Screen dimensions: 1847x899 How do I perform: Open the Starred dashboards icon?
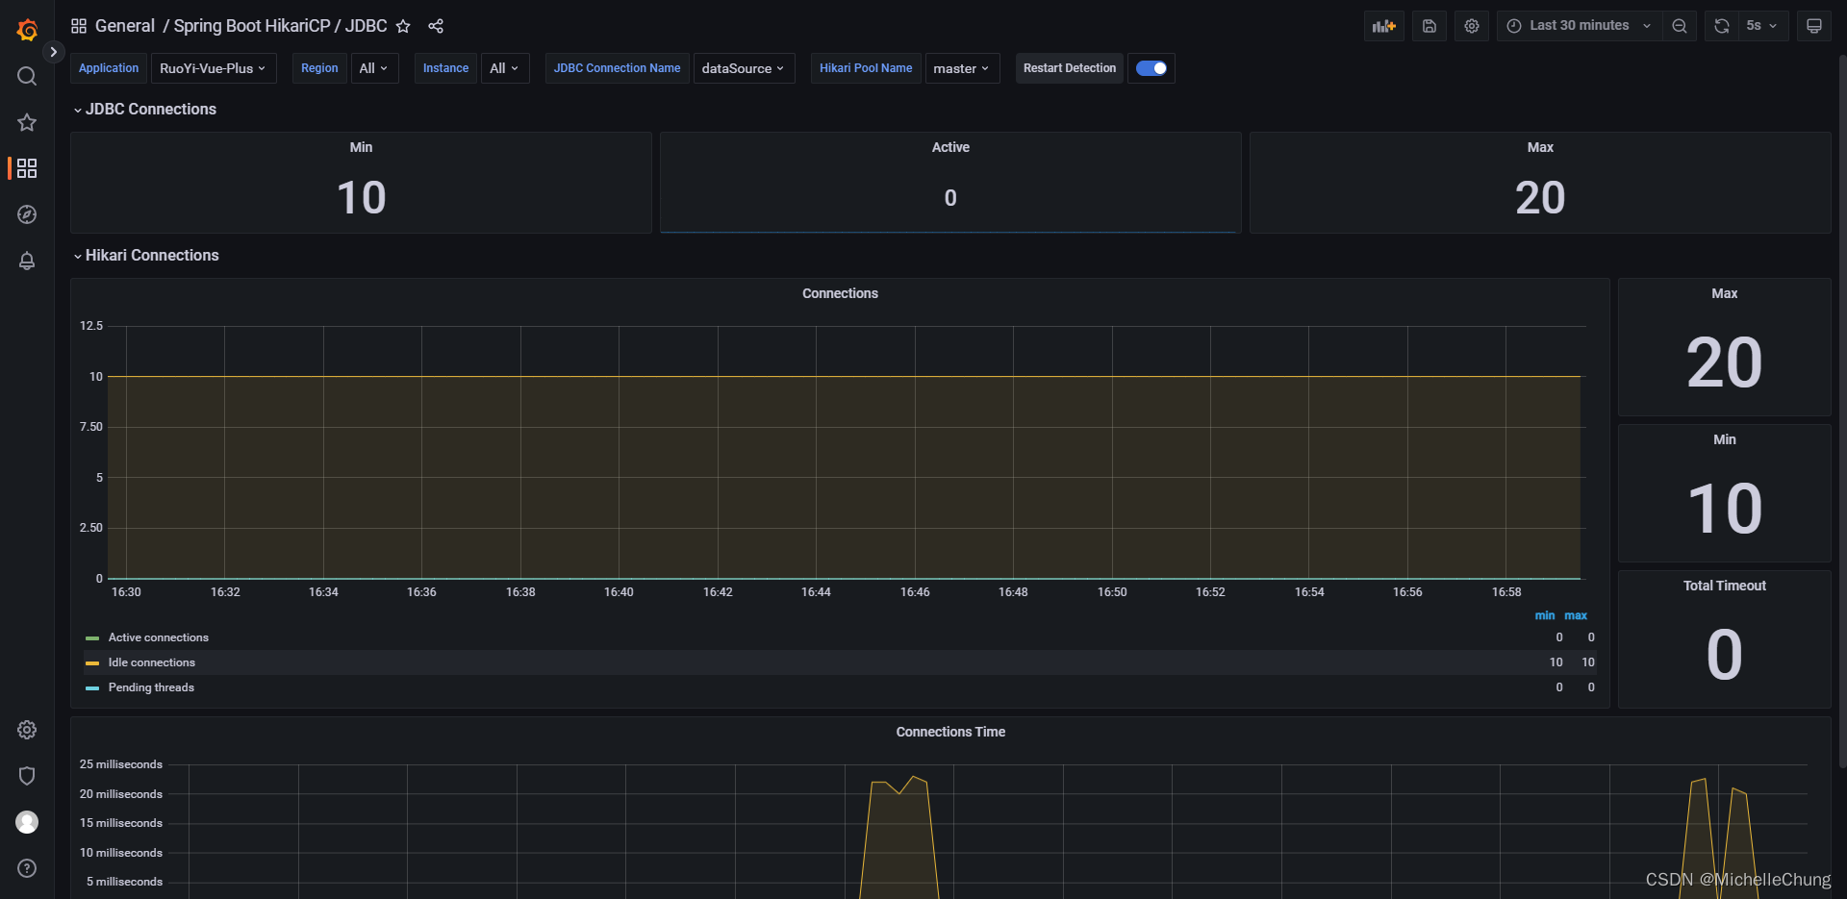[27, 122]
